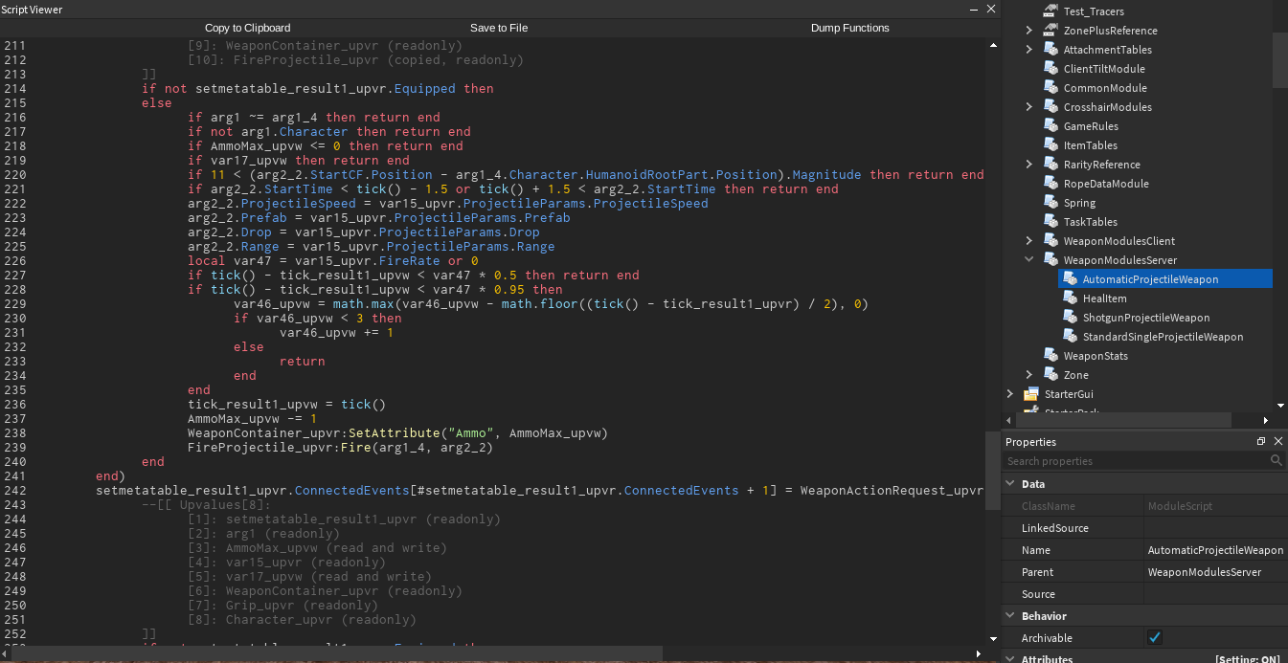Image resolution: width=1288 pixels, height=663 pixels.
Task: Click Dump Functions button
Action: coord(850,28)
